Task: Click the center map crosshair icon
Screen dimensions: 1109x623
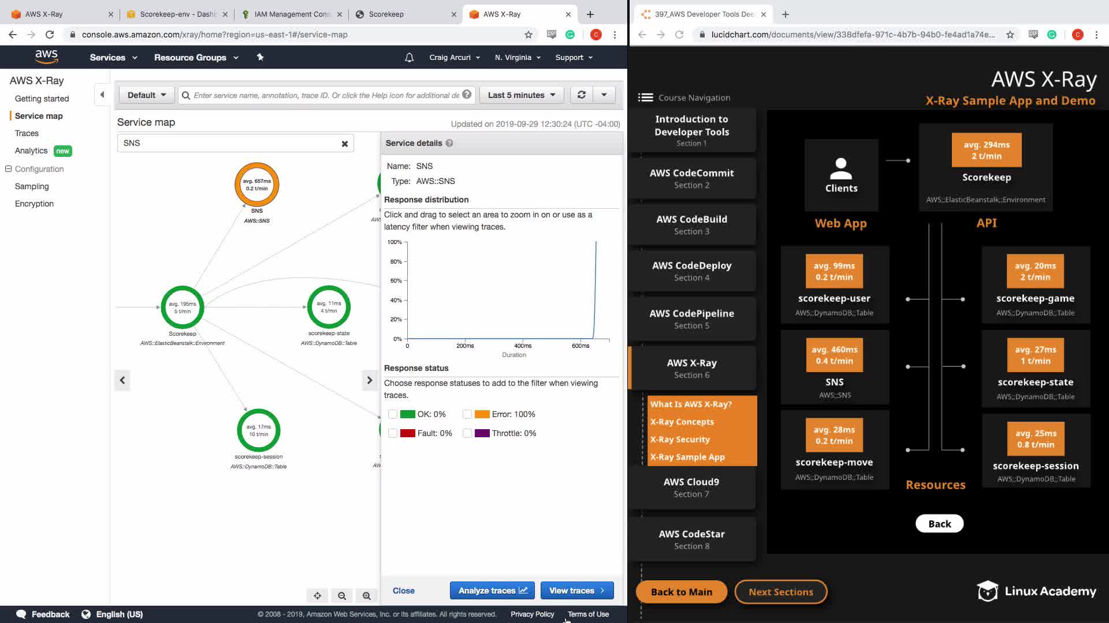Action: [x=317, y=596]
